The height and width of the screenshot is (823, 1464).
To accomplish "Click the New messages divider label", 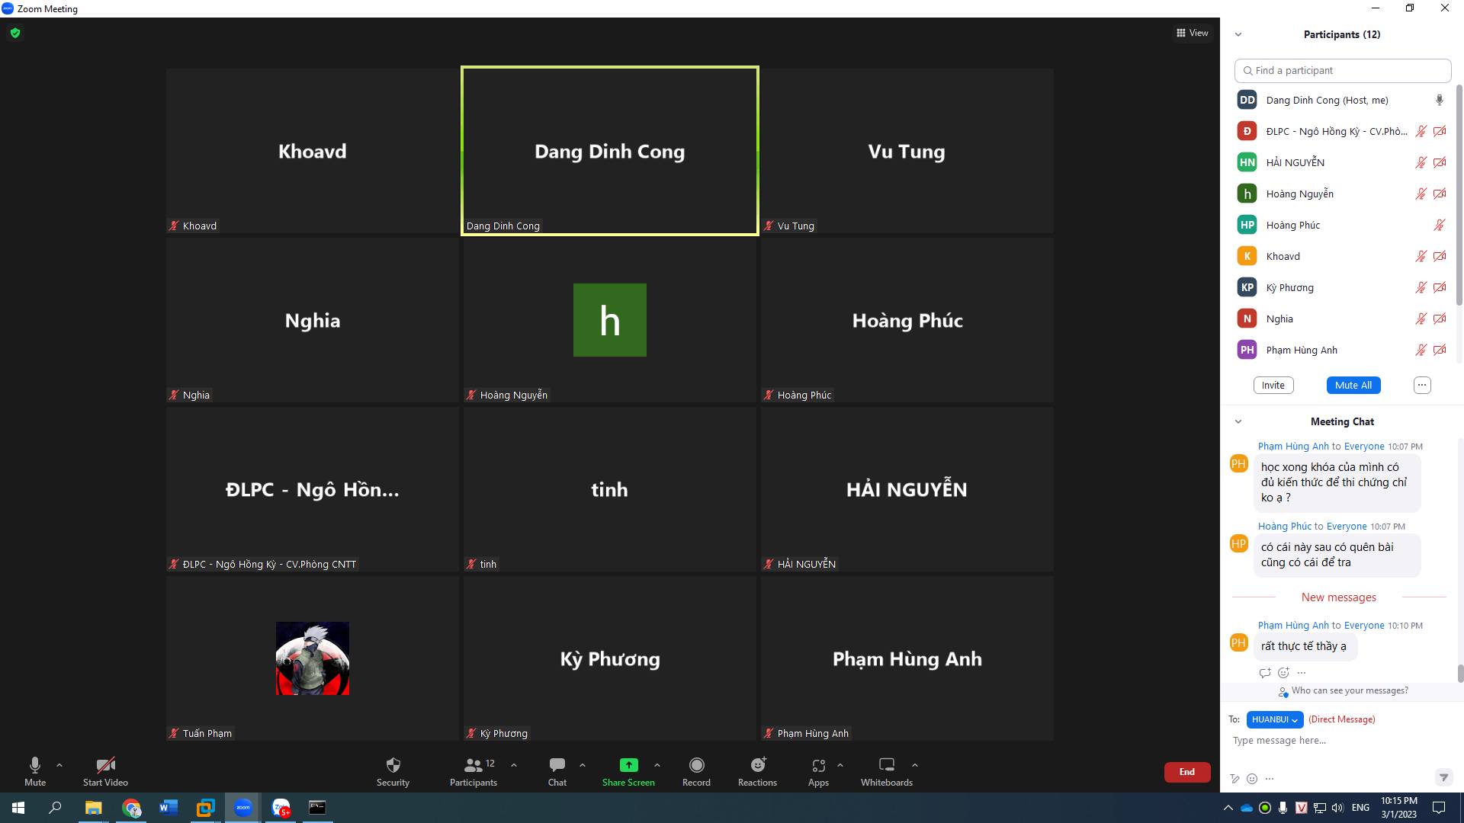I will click(x=1339, y=597).
